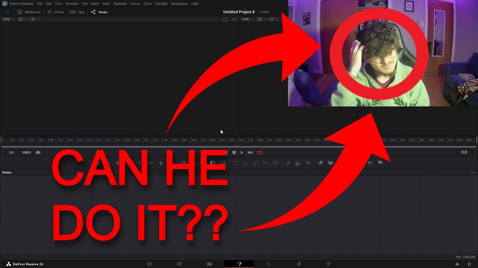Click the Play forward button

(242, 152)
